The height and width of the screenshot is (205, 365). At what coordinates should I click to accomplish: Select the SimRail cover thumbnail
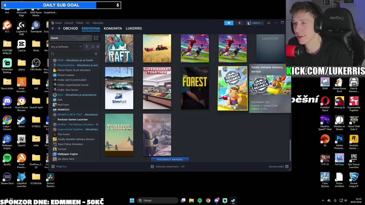tap(119, 88)
